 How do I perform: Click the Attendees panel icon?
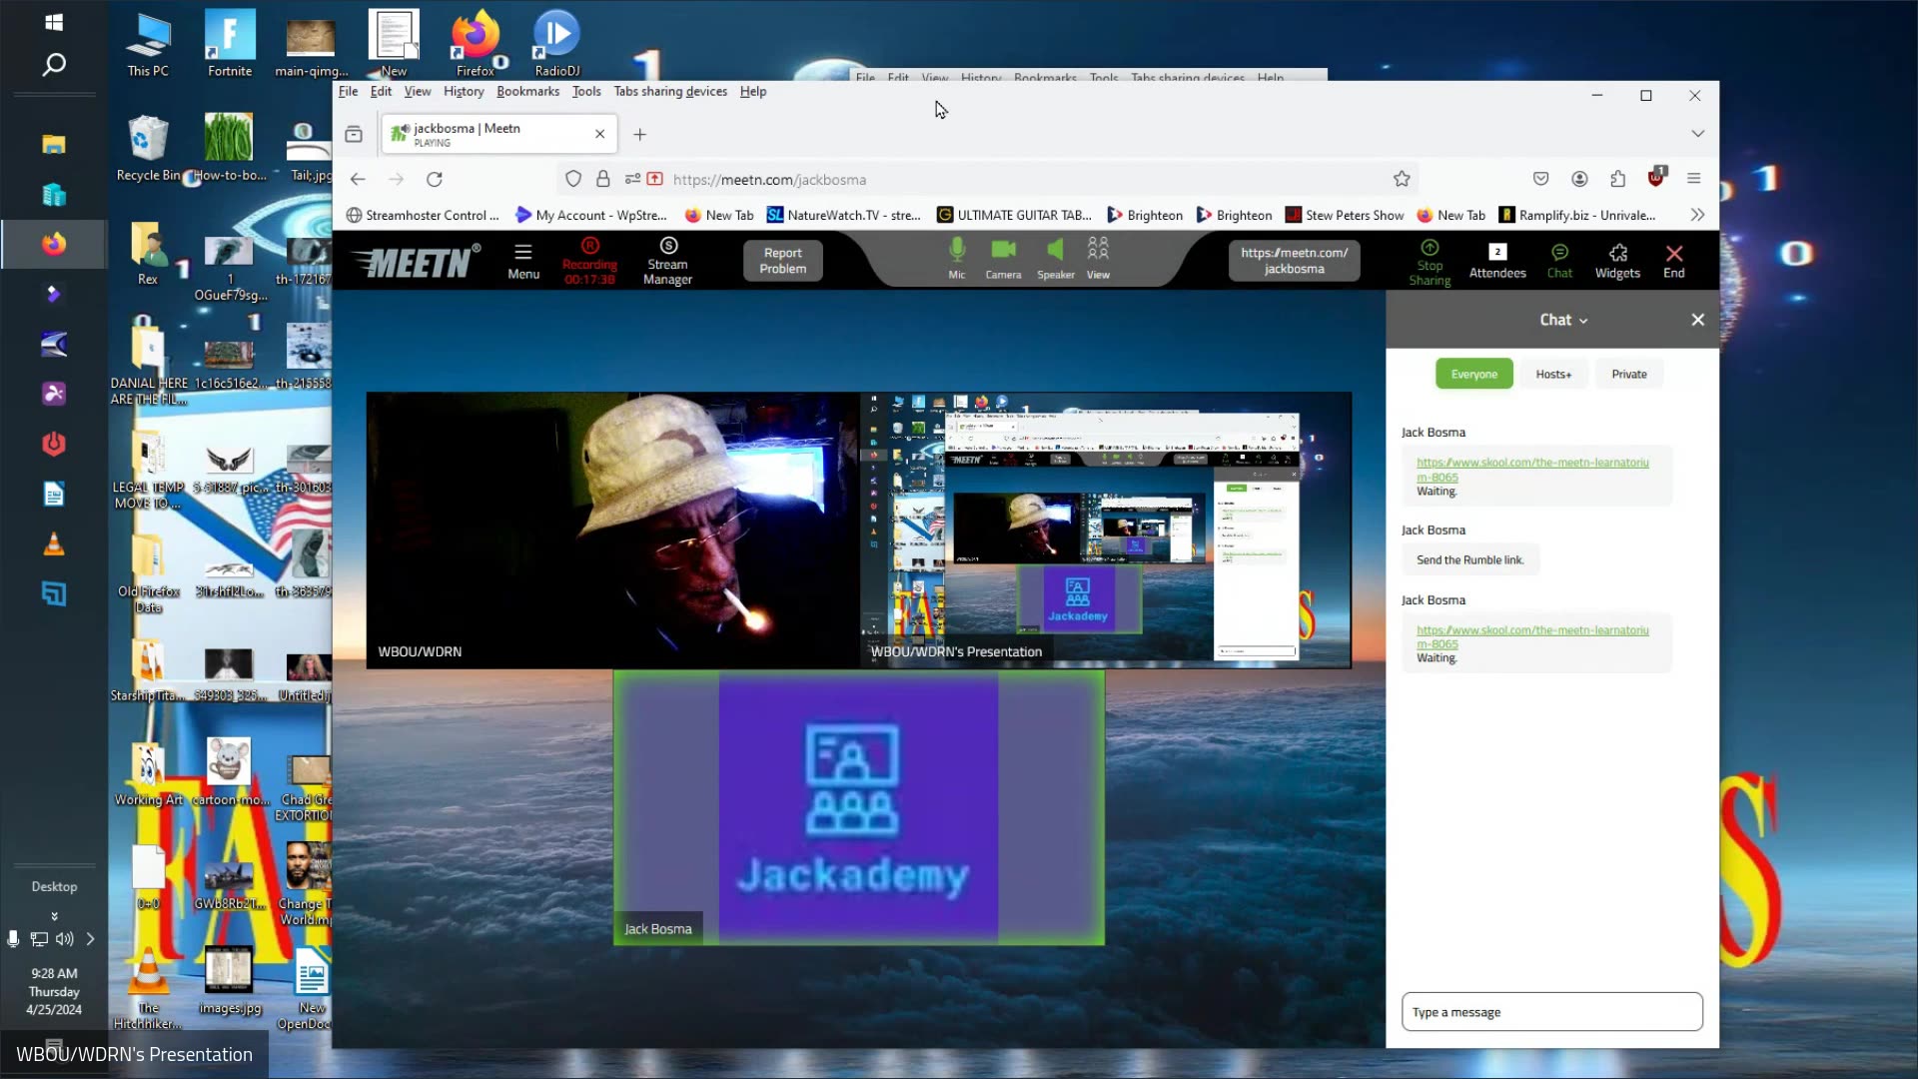click(1497, 258)
